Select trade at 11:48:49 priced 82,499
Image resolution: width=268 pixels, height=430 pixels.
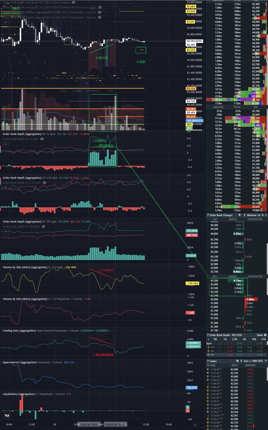[x=237, y=369]
